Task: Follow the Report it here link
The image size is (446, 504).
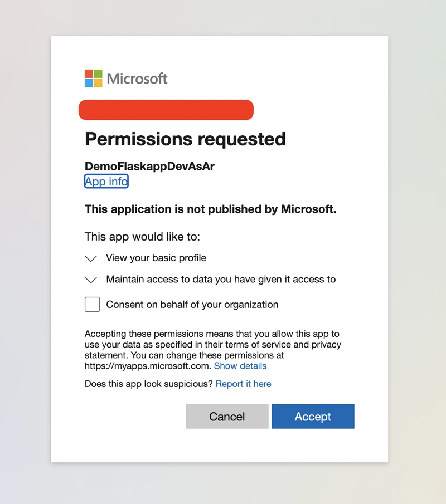Action: (x=243, y=384)
